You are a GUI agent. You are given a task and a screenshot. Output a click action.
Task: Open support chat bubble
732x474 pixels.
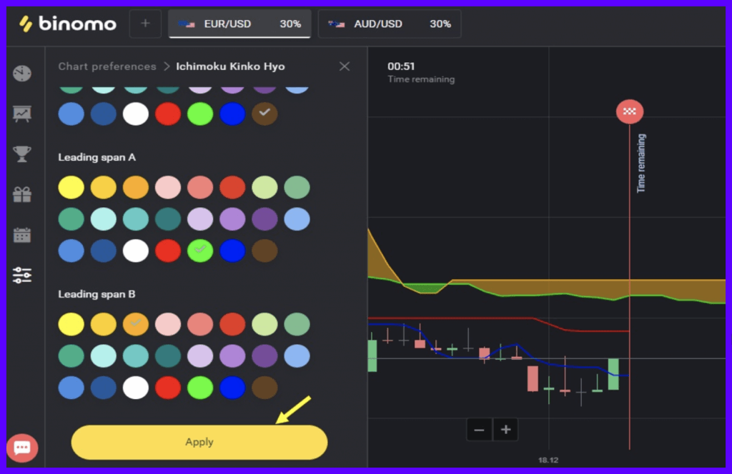pos(22,448)
